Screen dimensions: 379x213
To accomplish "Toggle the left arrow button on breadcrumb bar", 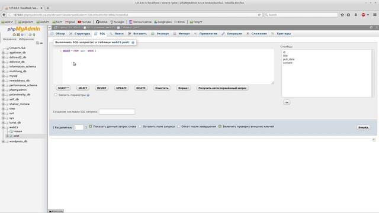I will click(x=50, y=28).
